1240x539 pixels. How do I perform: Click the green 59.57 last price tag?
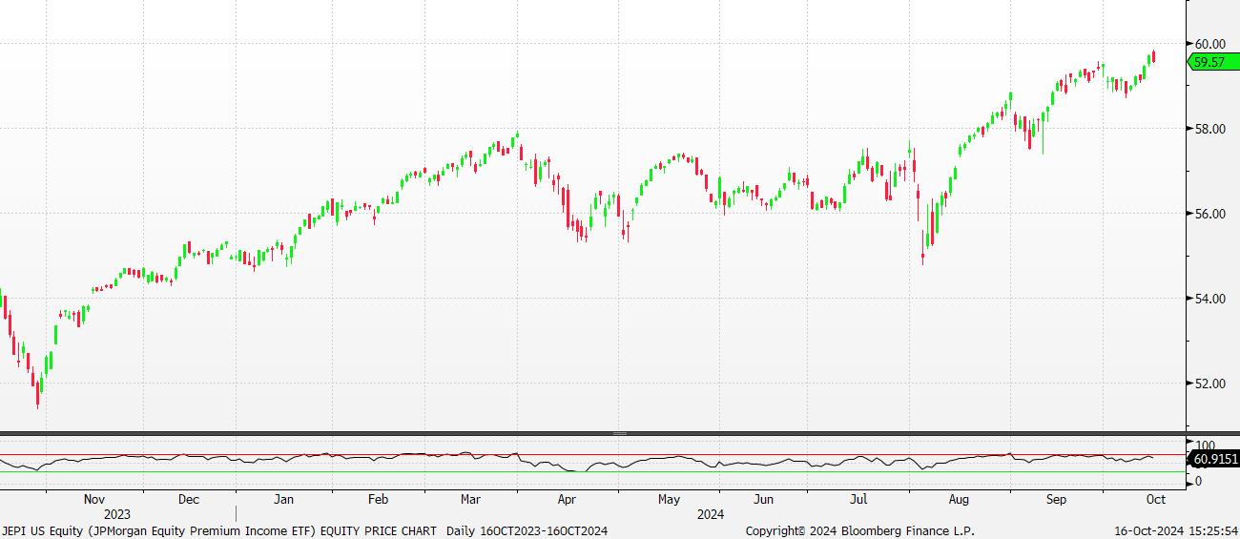point(1211,62)
